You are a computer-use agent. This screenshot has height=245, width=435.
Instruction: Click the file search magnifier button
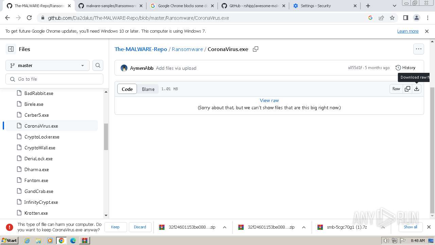pyautogui.click(x=98, y=65)
